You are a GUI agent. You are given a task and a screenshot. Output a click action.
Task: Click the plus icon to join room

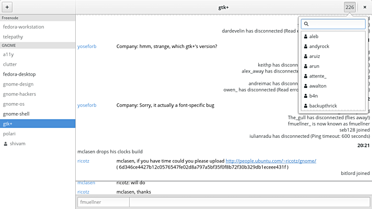(8, 7)
